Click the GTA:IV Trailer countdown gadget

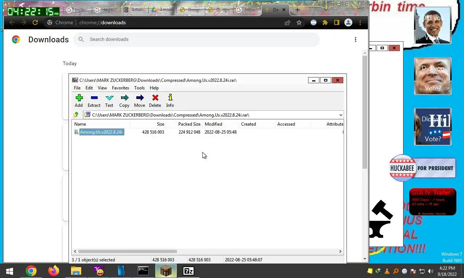[x=432, y=202]
